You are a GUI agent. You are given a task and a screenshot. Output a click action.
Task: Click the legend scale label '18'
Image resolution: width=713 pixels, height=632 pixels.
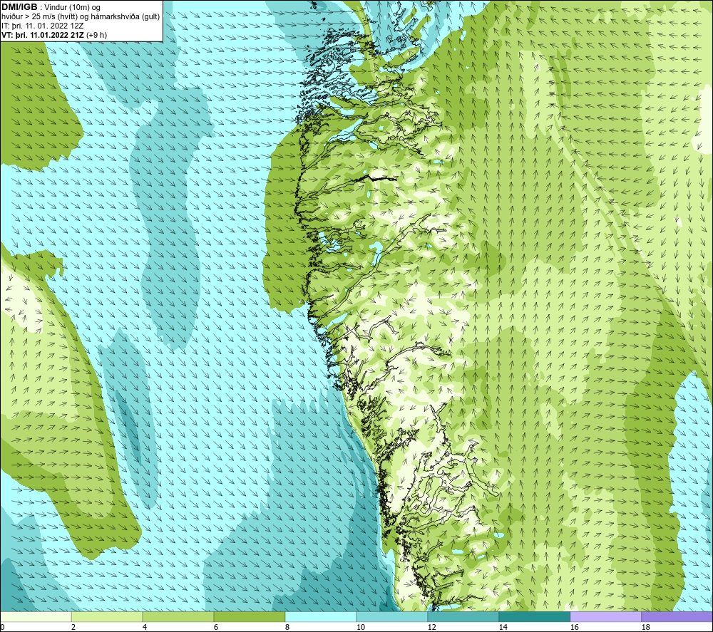tap(646, 627)
